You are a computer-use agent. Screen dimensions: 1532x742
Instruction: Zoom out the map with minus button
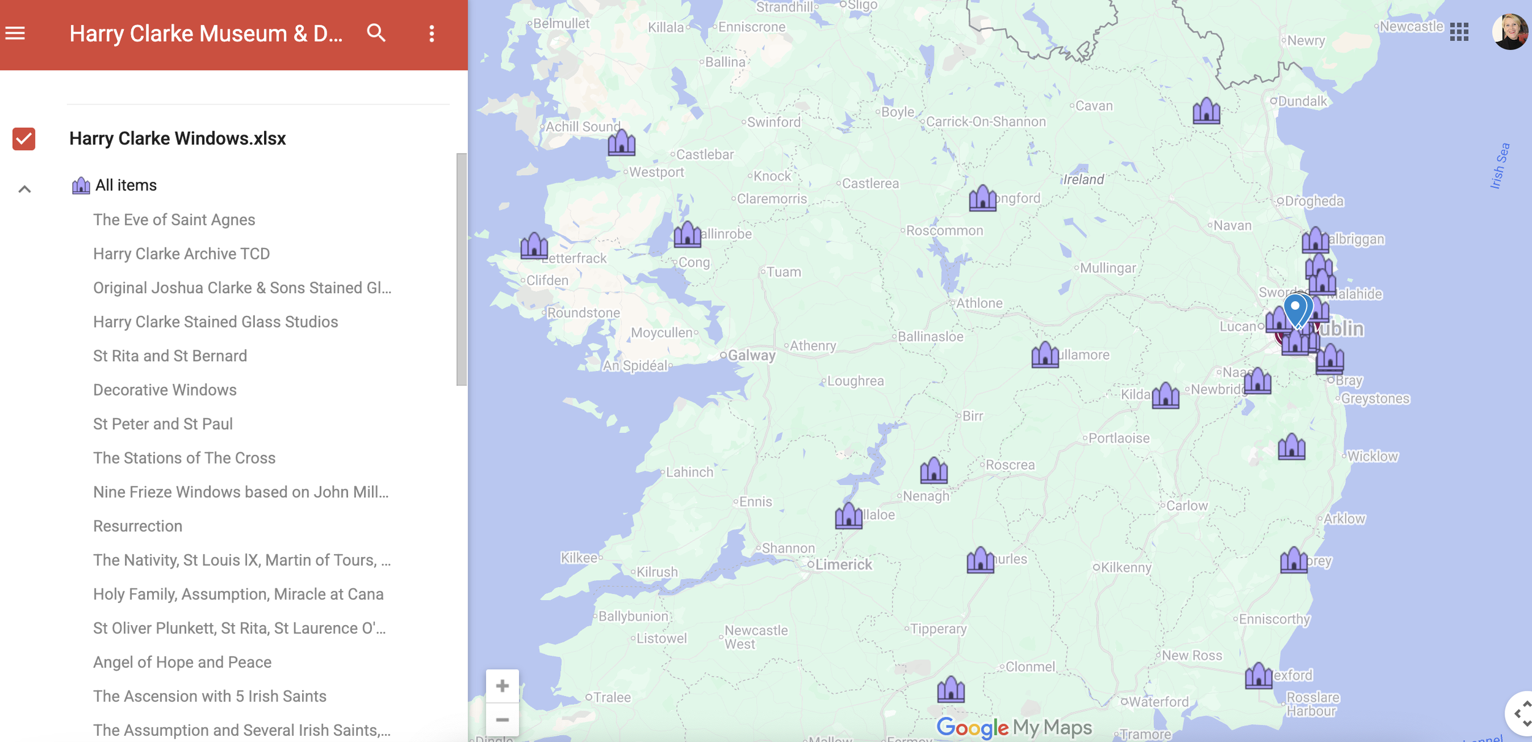coord(502,720)
